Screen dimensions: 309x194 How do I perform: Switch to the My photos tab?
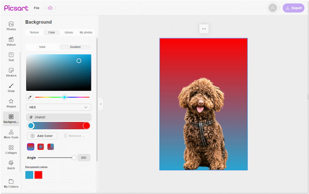(x=86, y=32)
